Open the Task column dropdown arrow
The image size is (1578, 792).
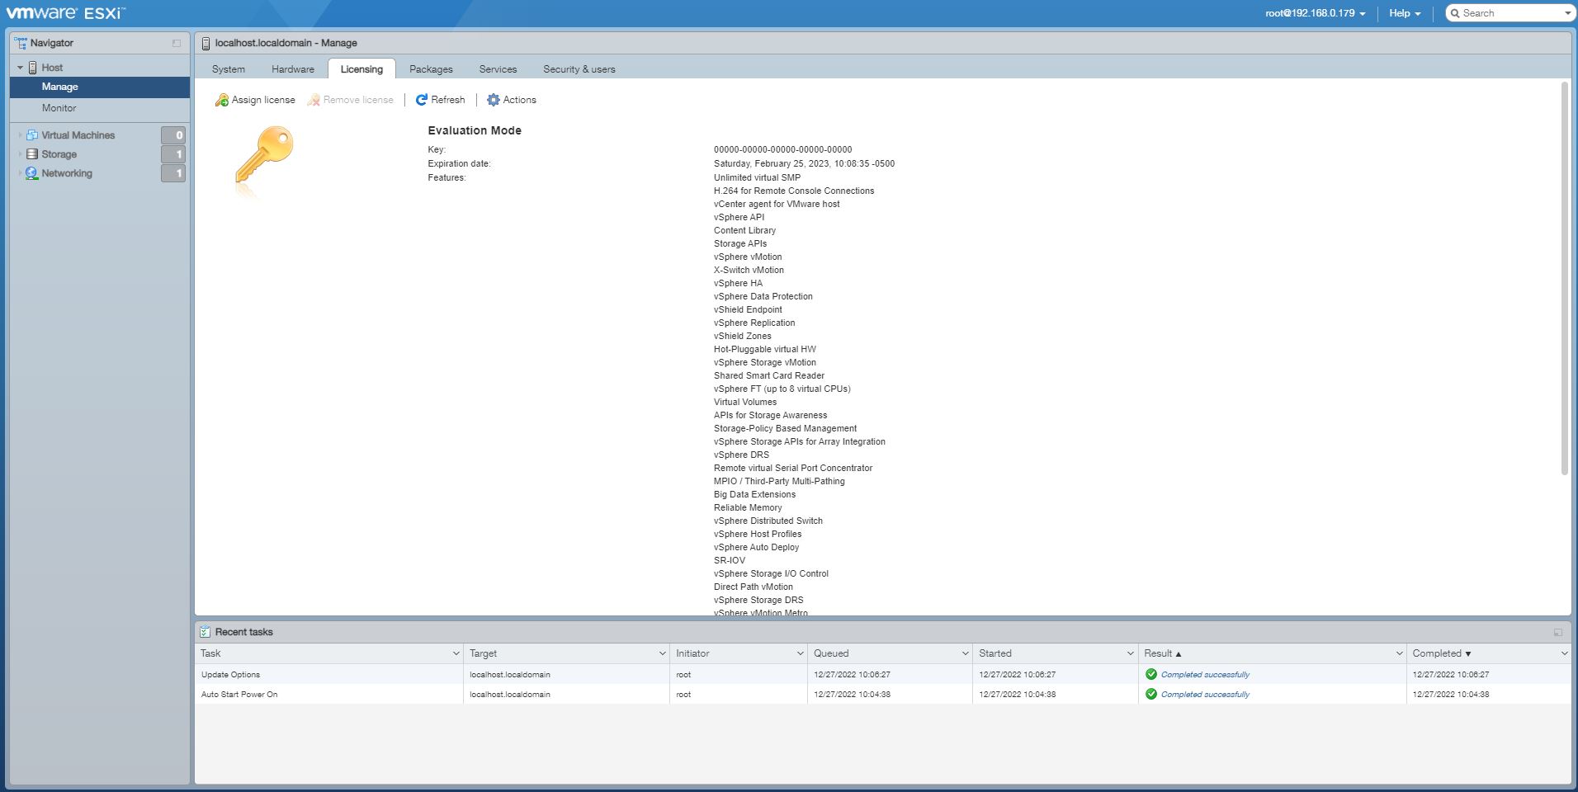coord(456,653)
